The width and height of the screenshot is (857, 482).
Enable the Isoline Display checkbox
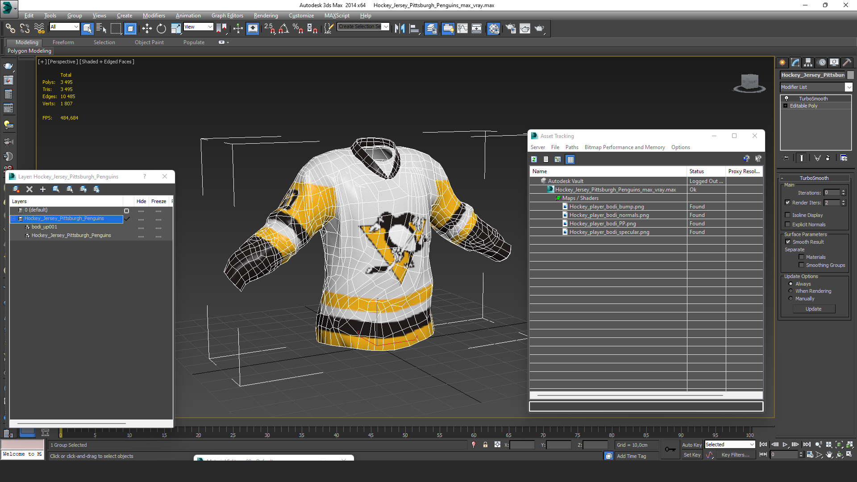point(788,215)
